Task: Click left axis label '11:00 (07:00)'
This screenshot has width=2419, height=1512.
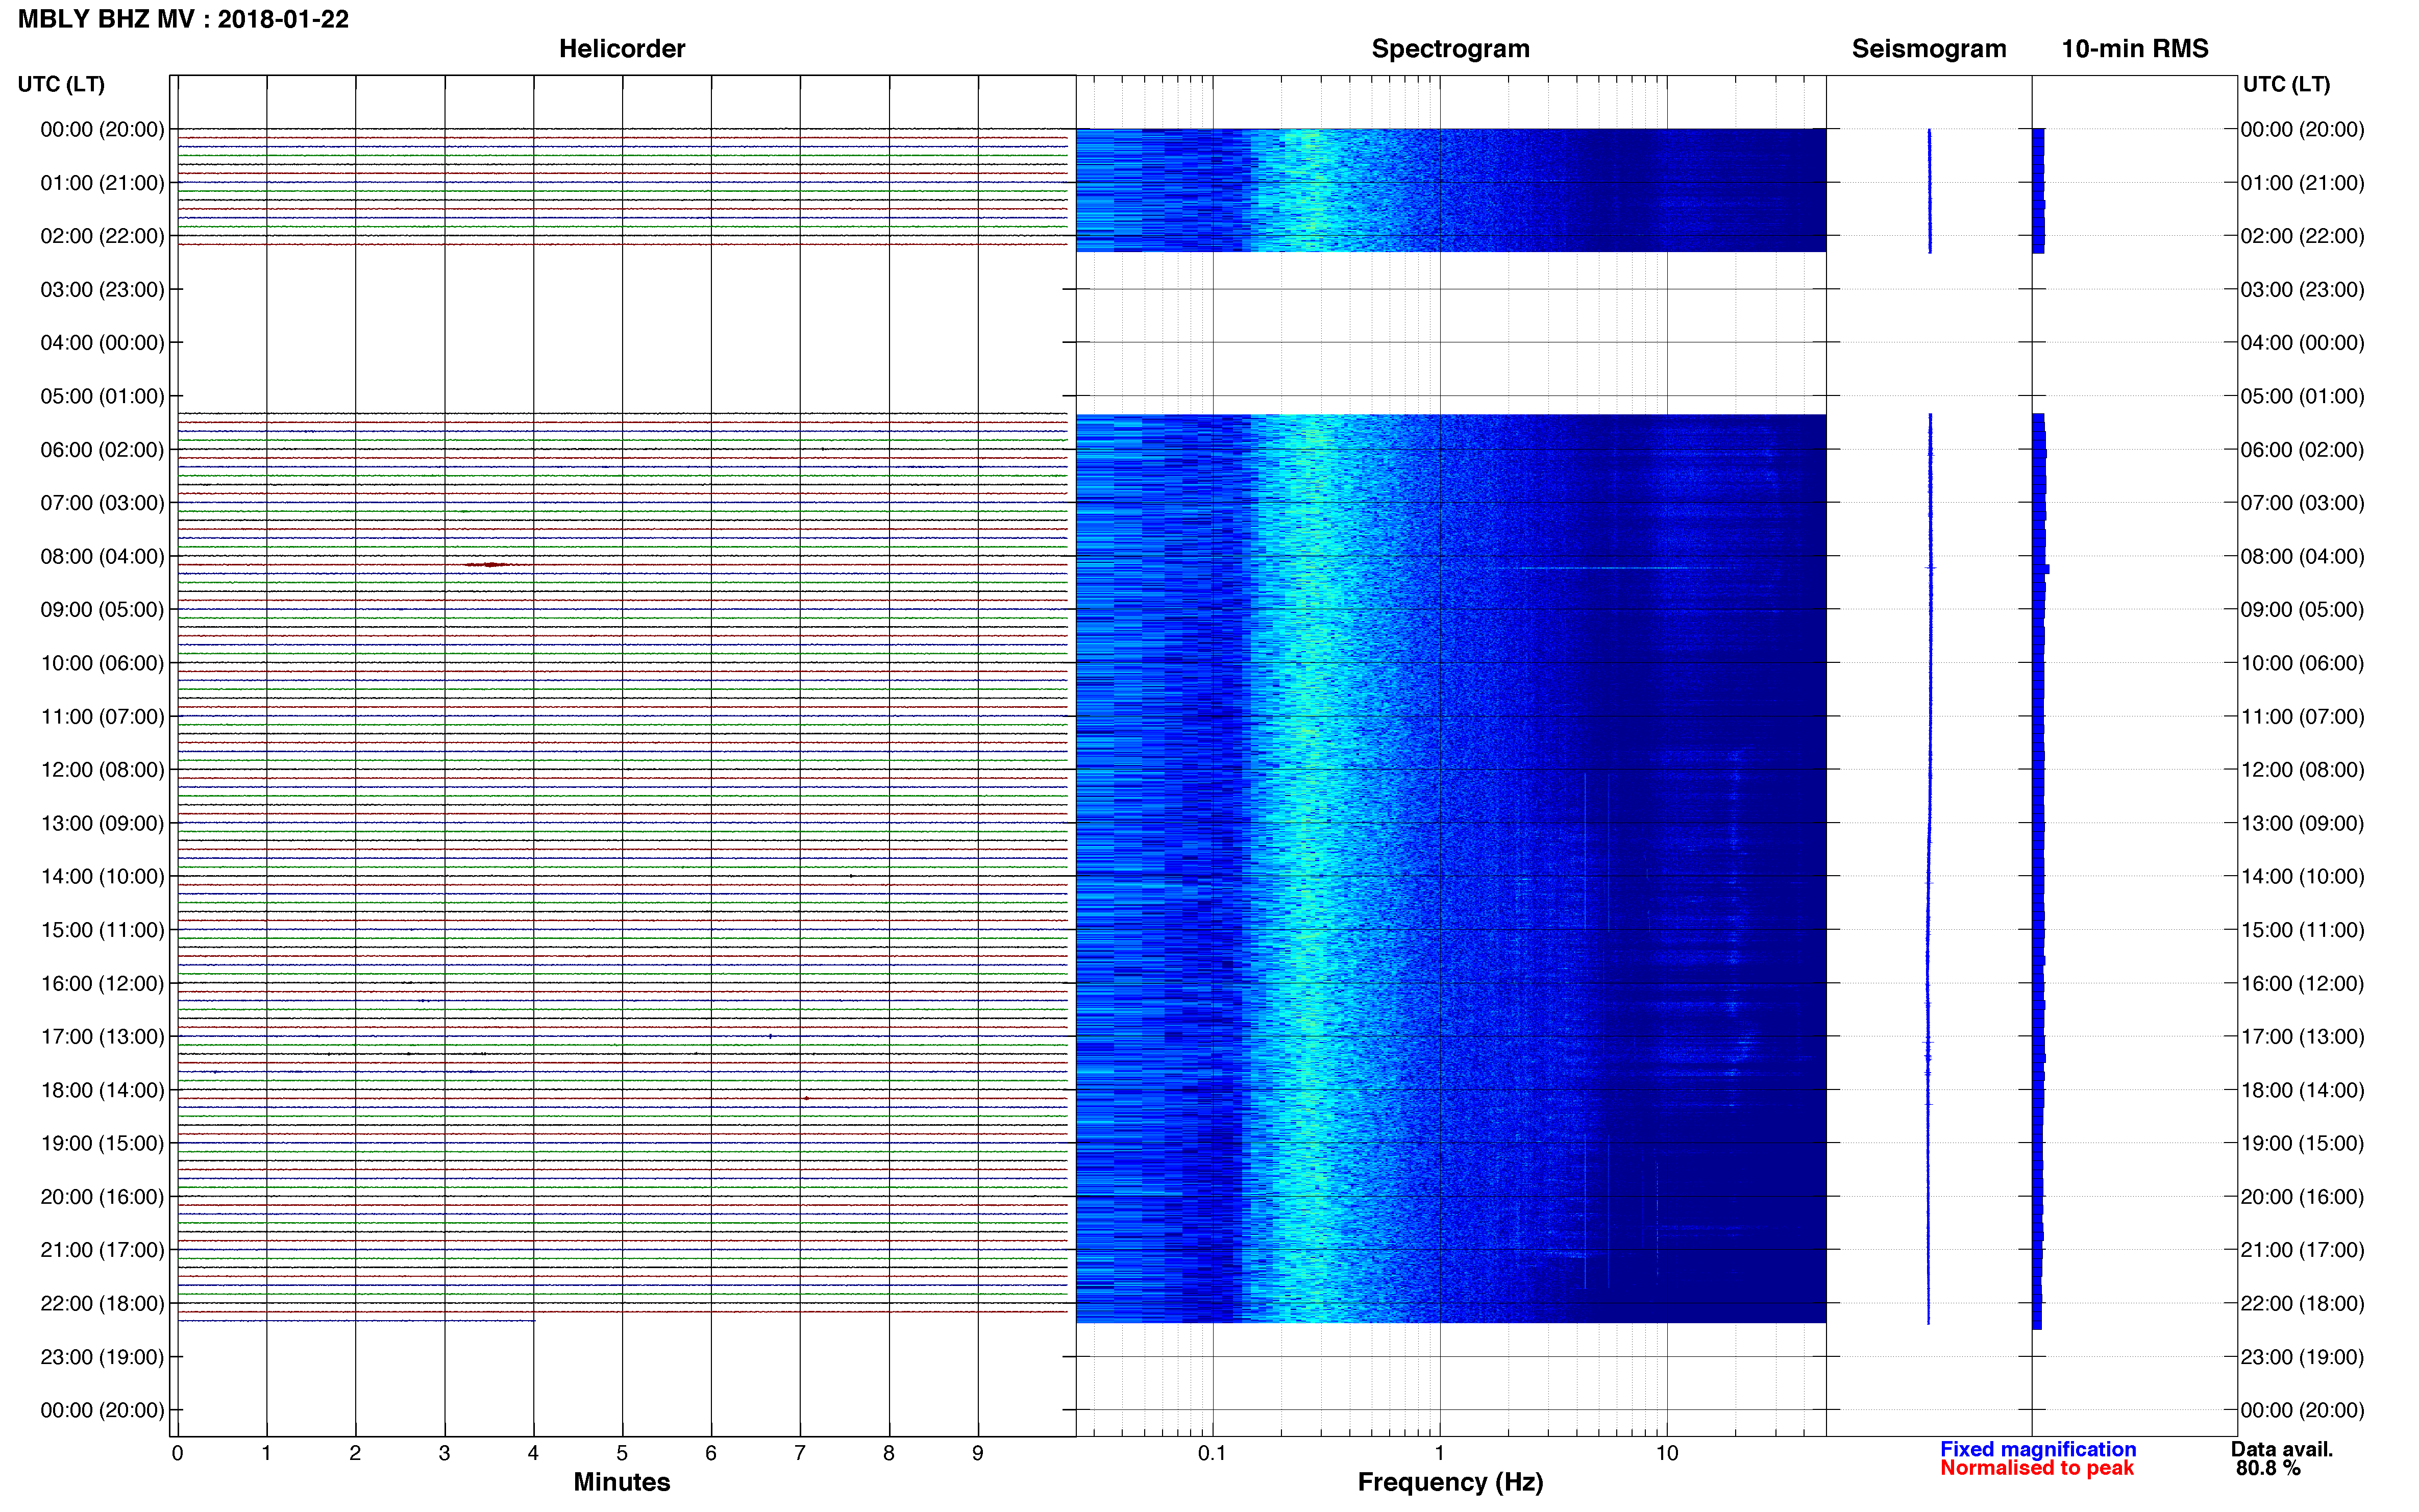Action: coord(102,716)
